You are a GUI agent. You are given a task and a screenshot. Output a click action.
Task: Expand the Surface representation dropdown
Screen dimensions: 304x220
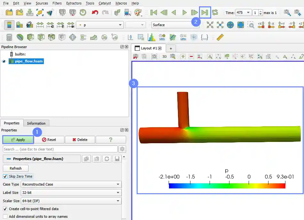point(175,25)
